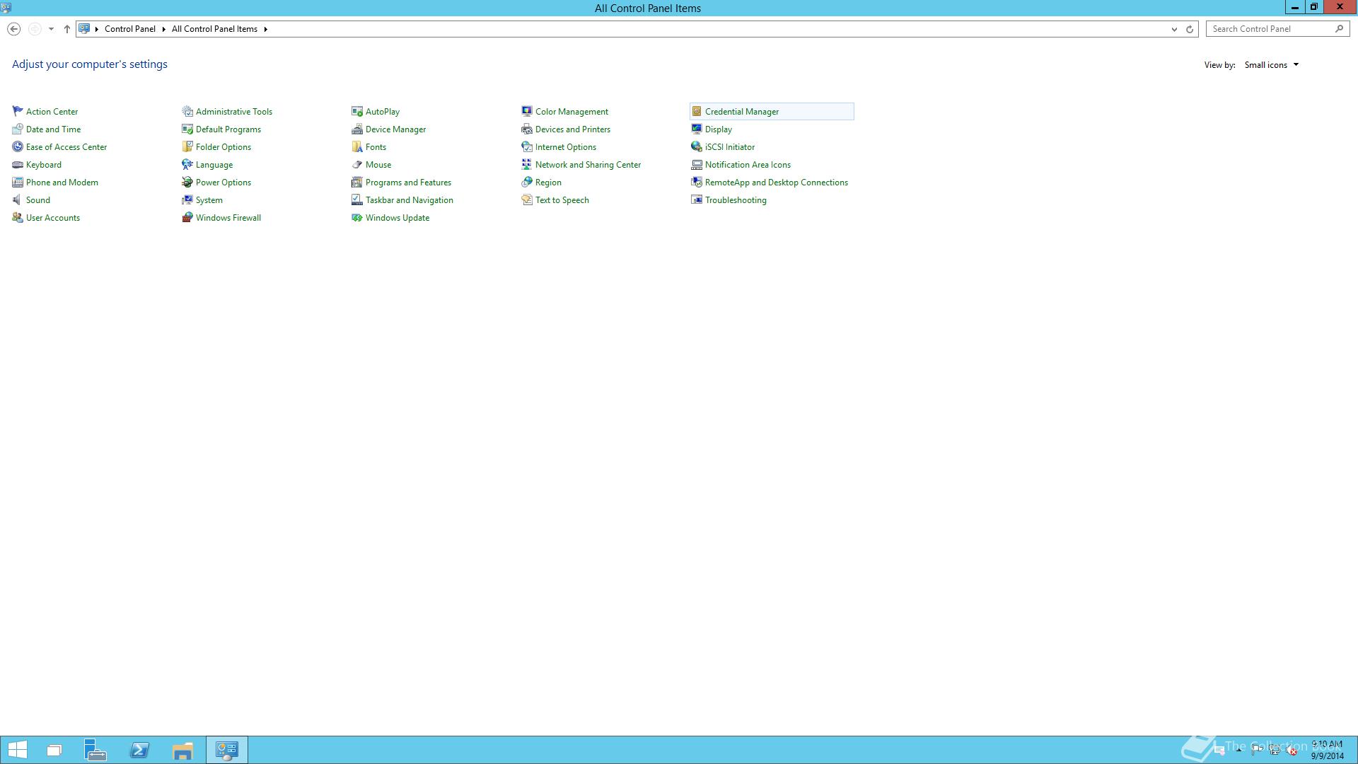Expand the root breadcrumb arrow before Control Panel
The image size is (1358, 764).
point(97,29)
